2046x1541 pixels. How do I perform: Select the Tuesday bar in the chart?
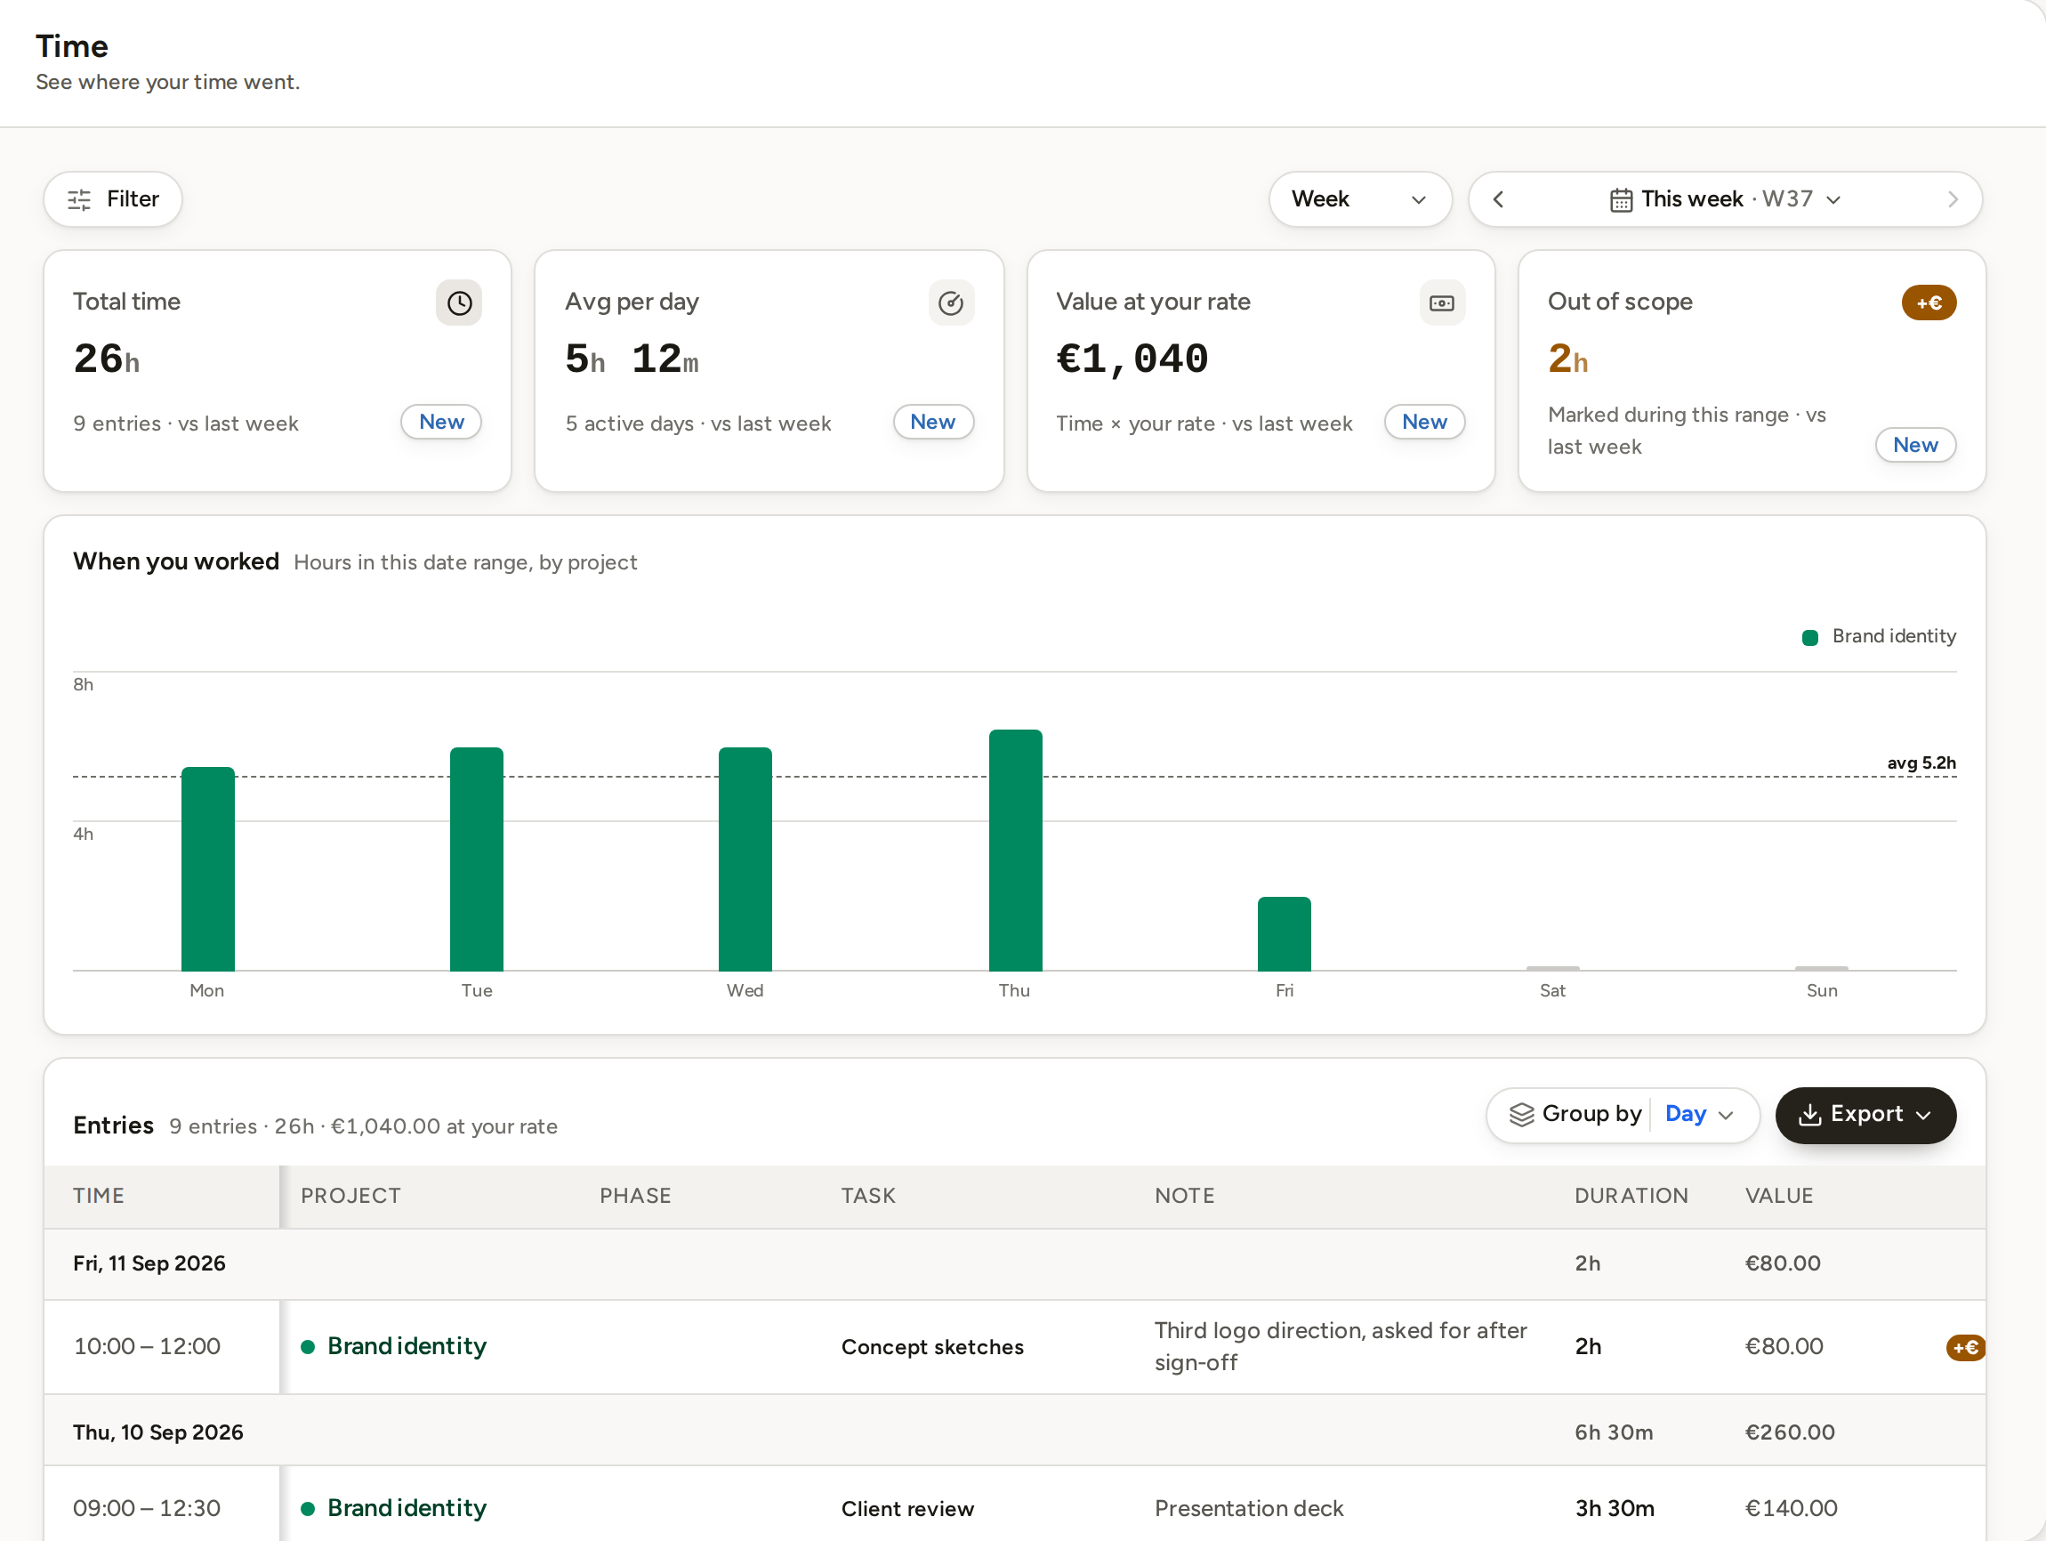pyautogui.click(x=476, y=859)
